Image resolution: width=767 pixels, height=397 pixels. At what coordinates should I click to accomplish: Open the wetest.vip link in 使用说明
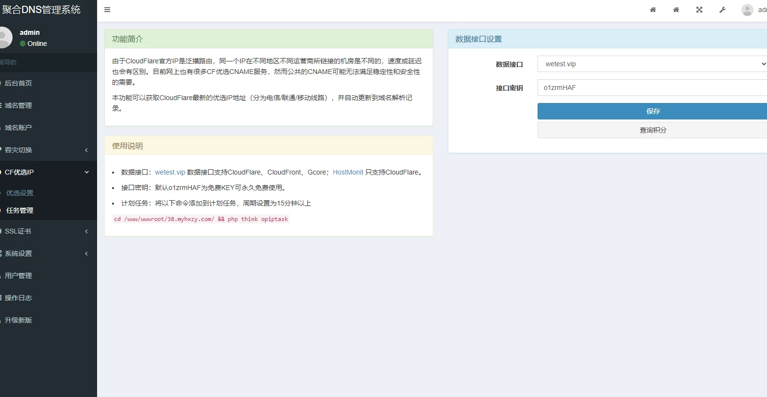tap(170, 172)
